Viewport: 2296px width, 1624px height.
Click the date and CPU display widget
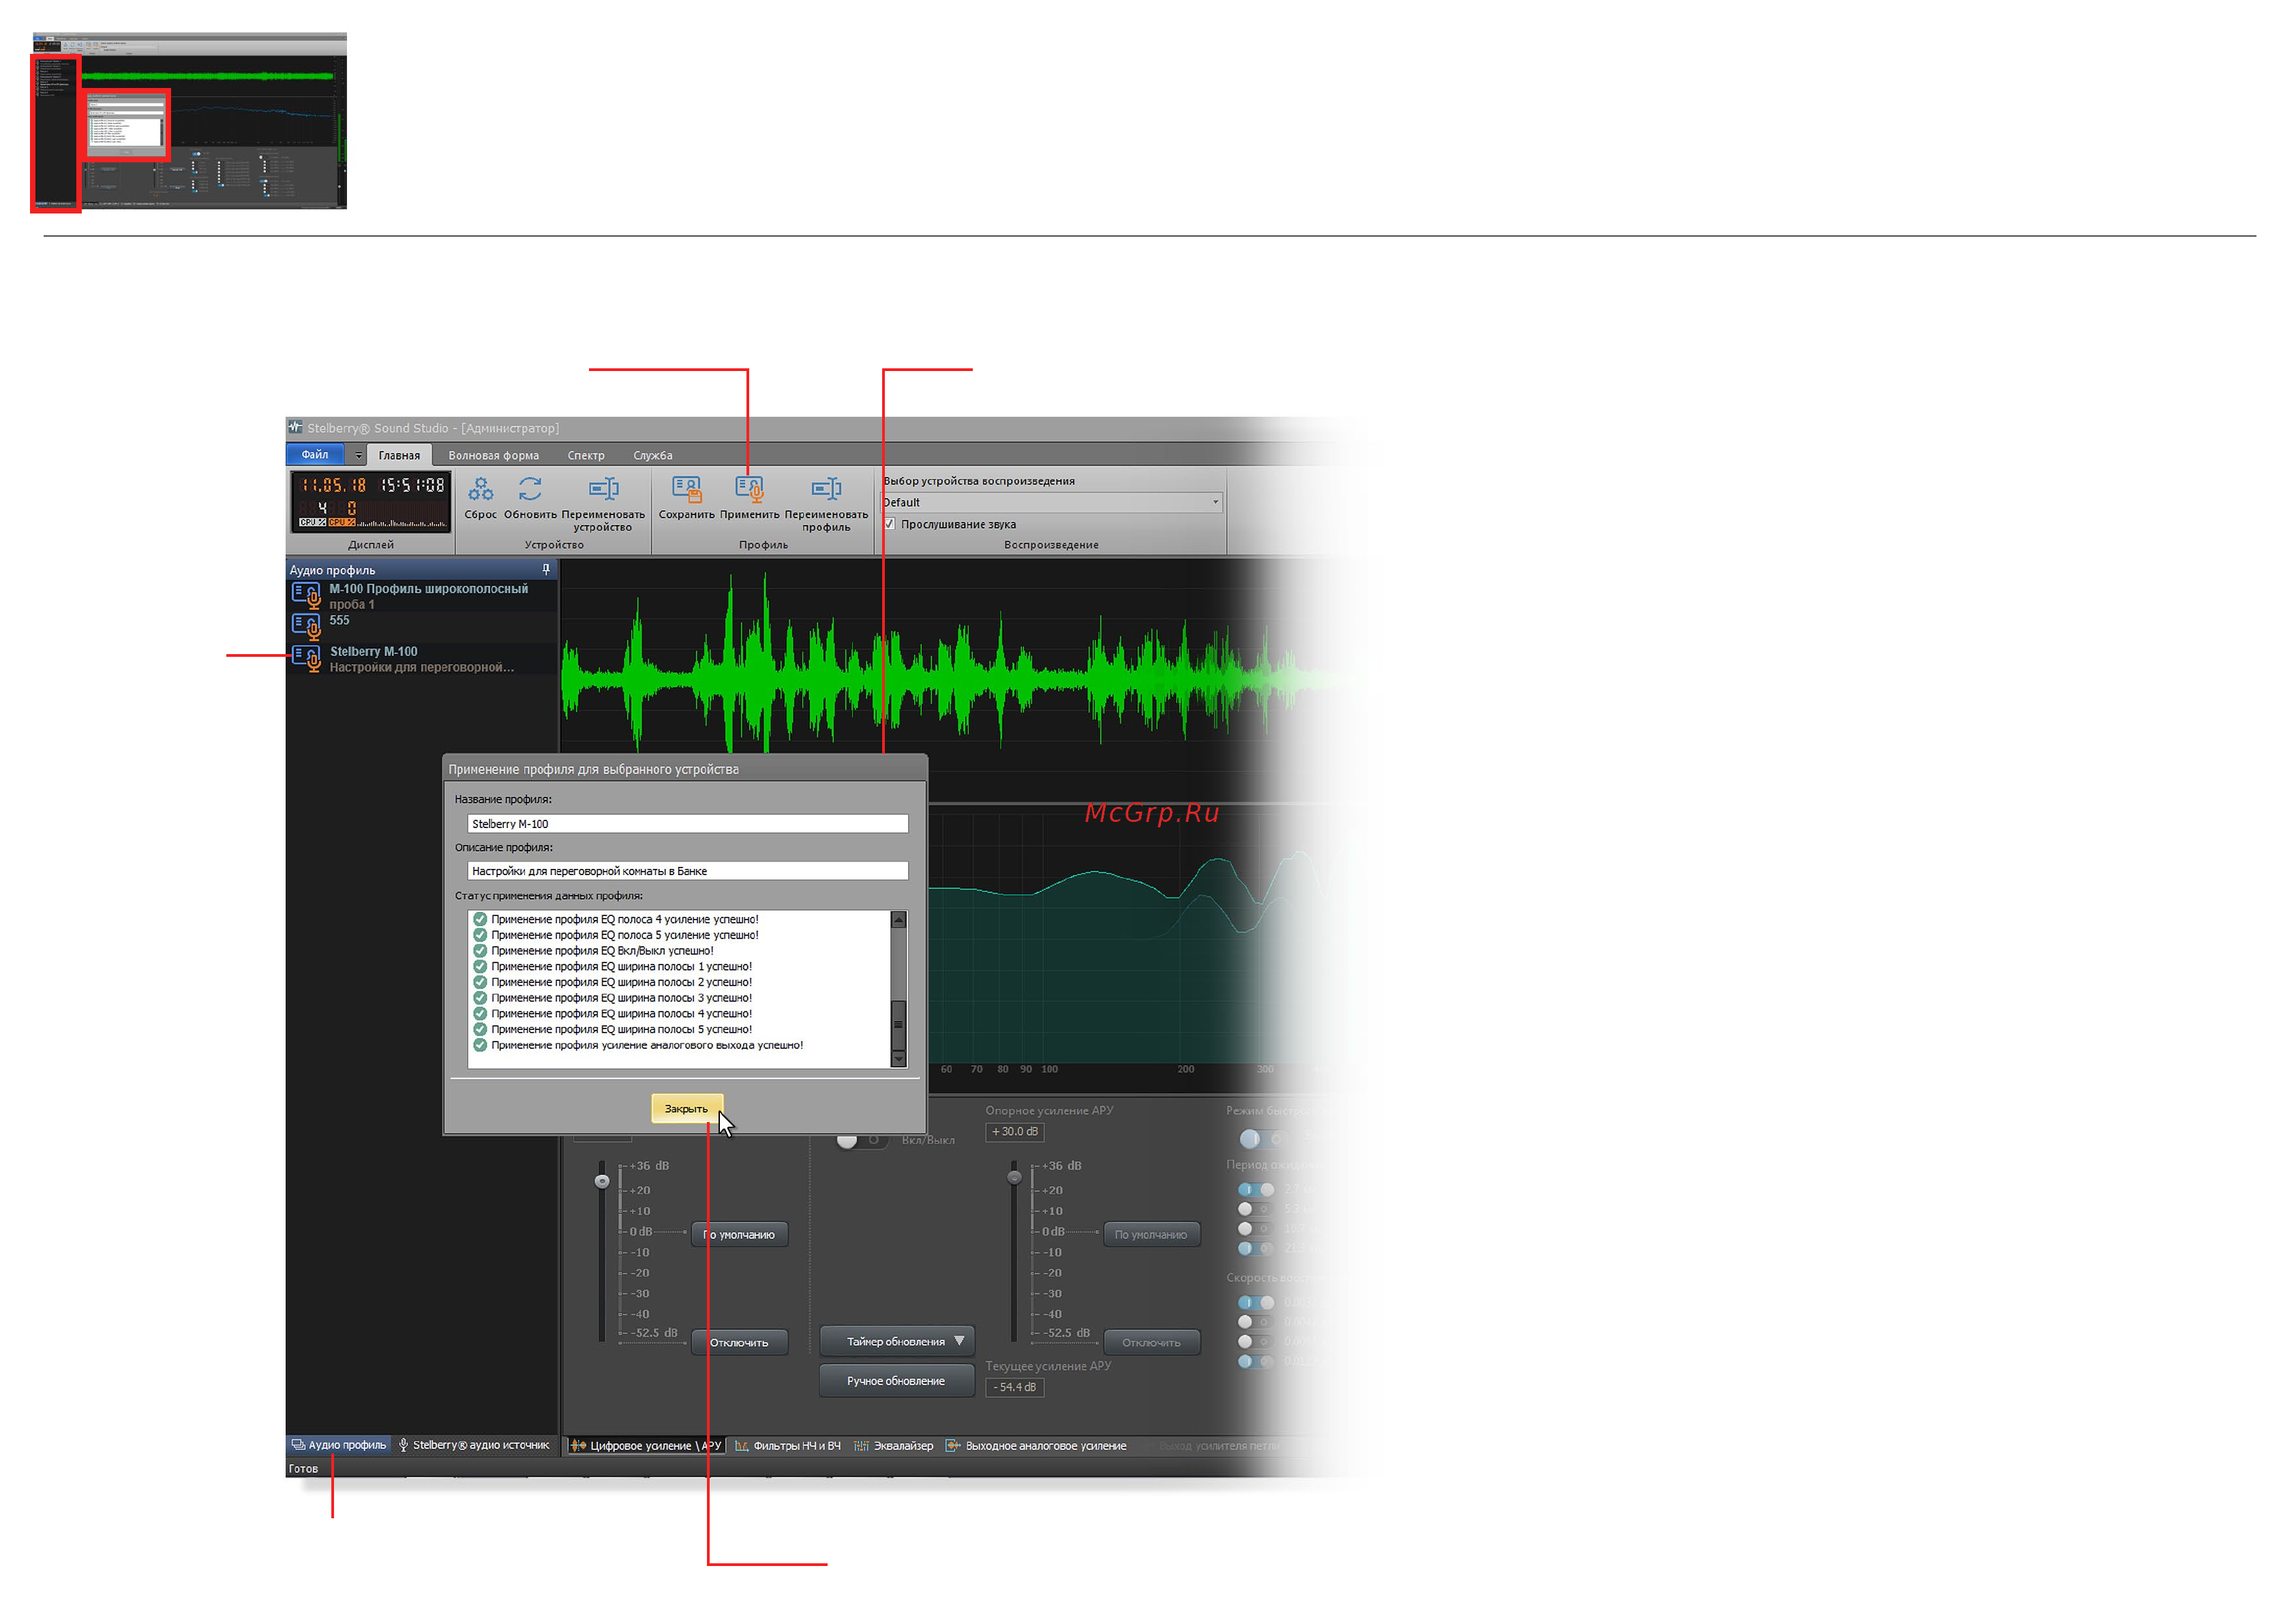tap(371, 501)
